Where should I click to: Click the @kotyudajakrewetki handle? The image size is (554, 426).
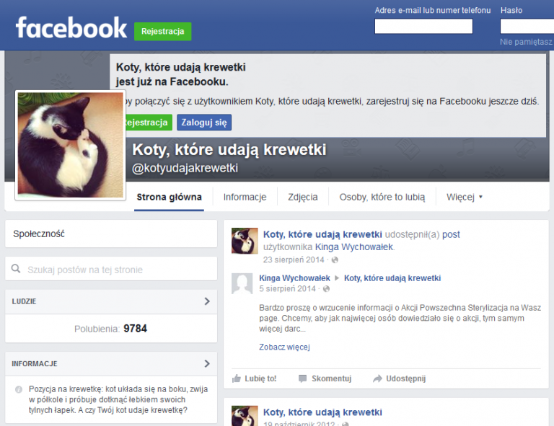coord(185,169)
